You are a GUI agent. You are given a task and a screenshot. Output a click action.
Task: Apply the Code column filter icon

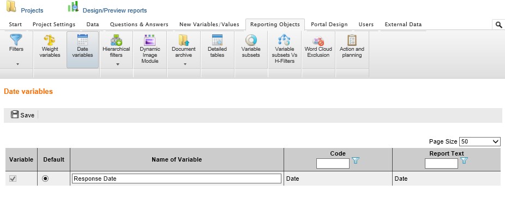pyautogui.click(x=356, y=161)
